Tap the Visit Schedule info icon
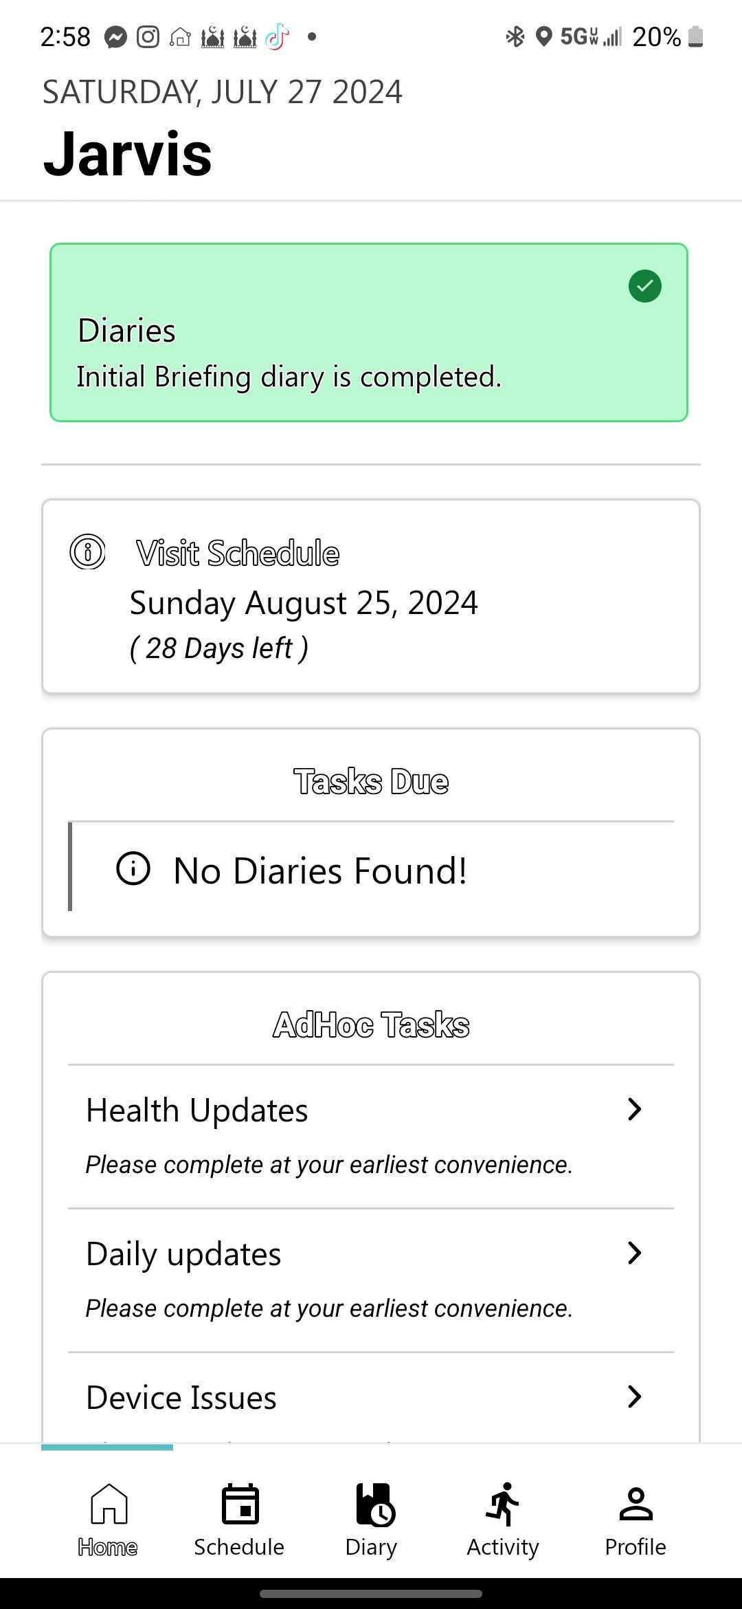This screenshot has width=742, height=1609. (88, 551)
